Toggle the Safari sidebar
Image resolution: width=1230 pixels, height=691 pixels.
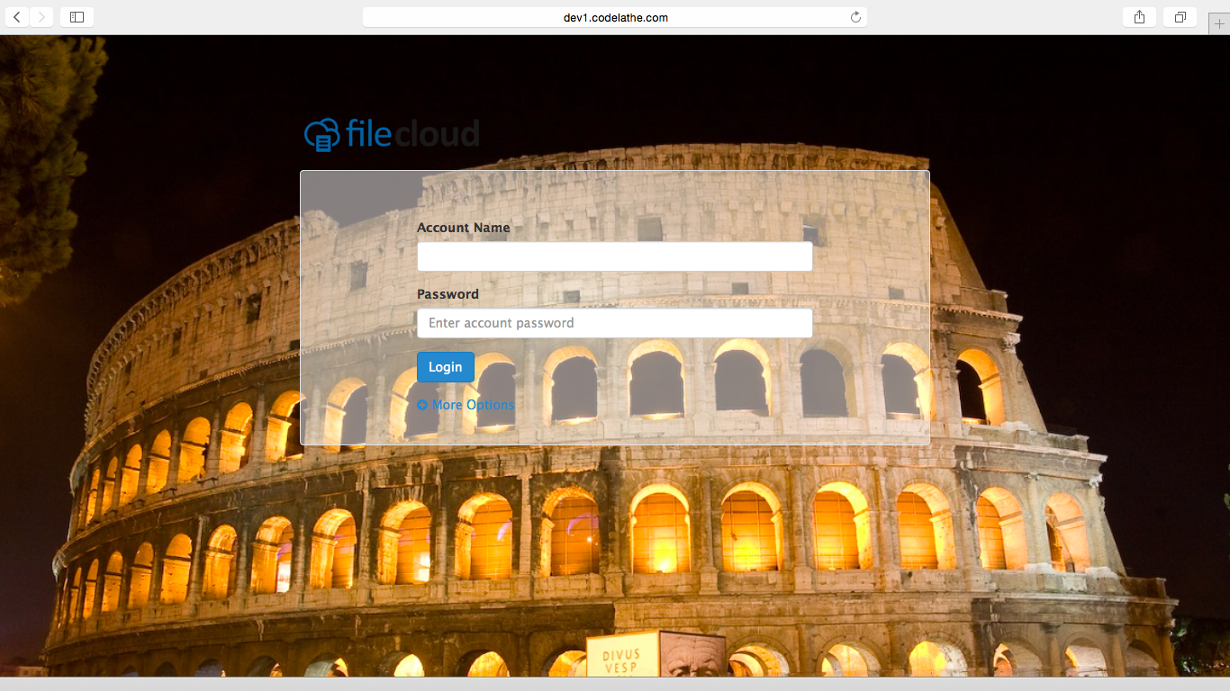[x=77, y=17]
